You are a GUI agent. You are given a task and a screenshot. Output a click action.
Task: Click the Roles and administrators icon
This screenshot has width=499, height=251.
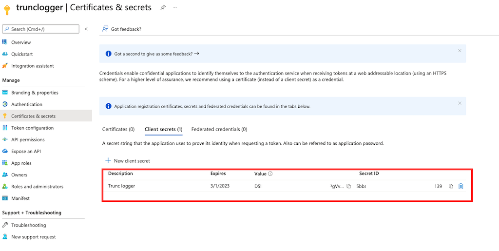[5, 186]
